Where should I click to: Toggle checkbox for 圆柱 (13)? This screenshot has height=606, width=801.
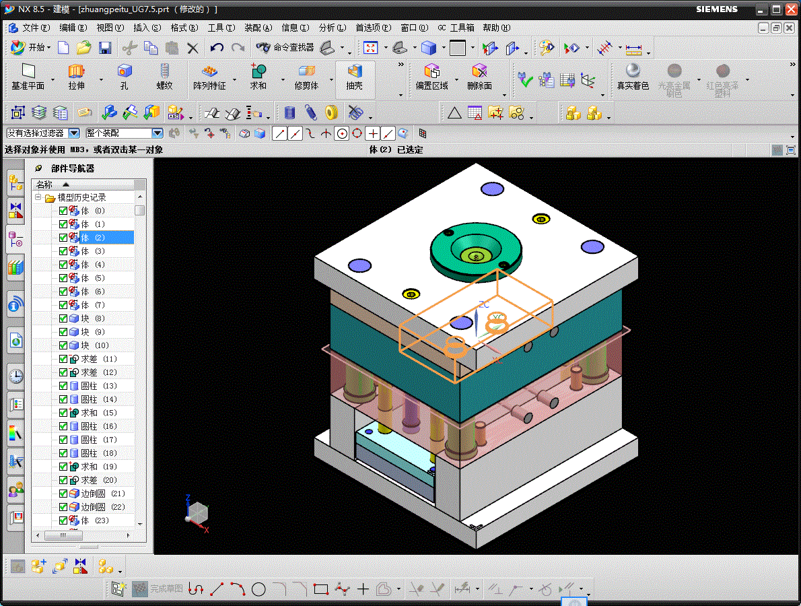[63, 386]
